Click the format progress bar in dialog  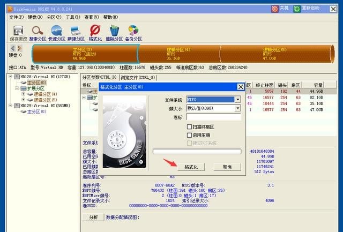pos(197,151)
